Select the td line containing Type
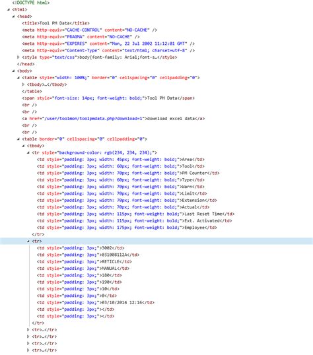 [x=121, y=179]
